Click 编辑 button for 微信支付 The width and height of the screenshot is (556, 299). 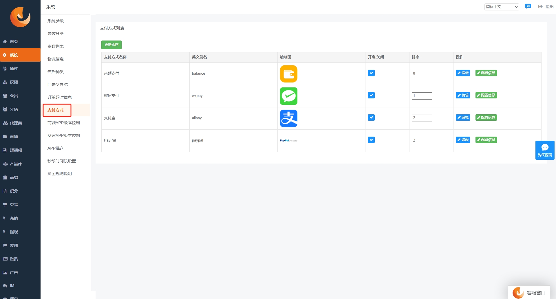463,95
